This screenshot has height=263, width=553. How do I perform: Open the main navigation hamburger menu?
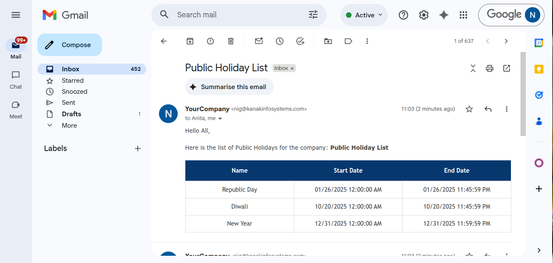click(x=16, y=15)
